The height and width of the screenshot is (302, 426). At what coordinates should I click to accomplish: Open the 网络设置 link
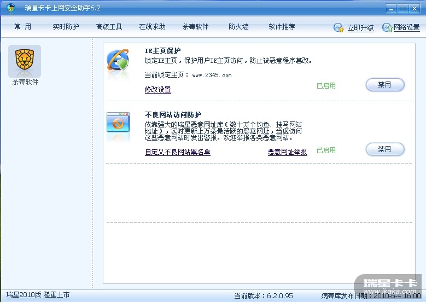407,27
